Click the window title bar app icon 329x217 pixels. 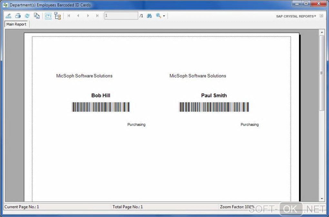6,5
